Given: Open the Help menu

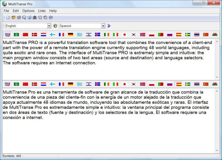Looking at the screenshot, I should pos(53,11).
